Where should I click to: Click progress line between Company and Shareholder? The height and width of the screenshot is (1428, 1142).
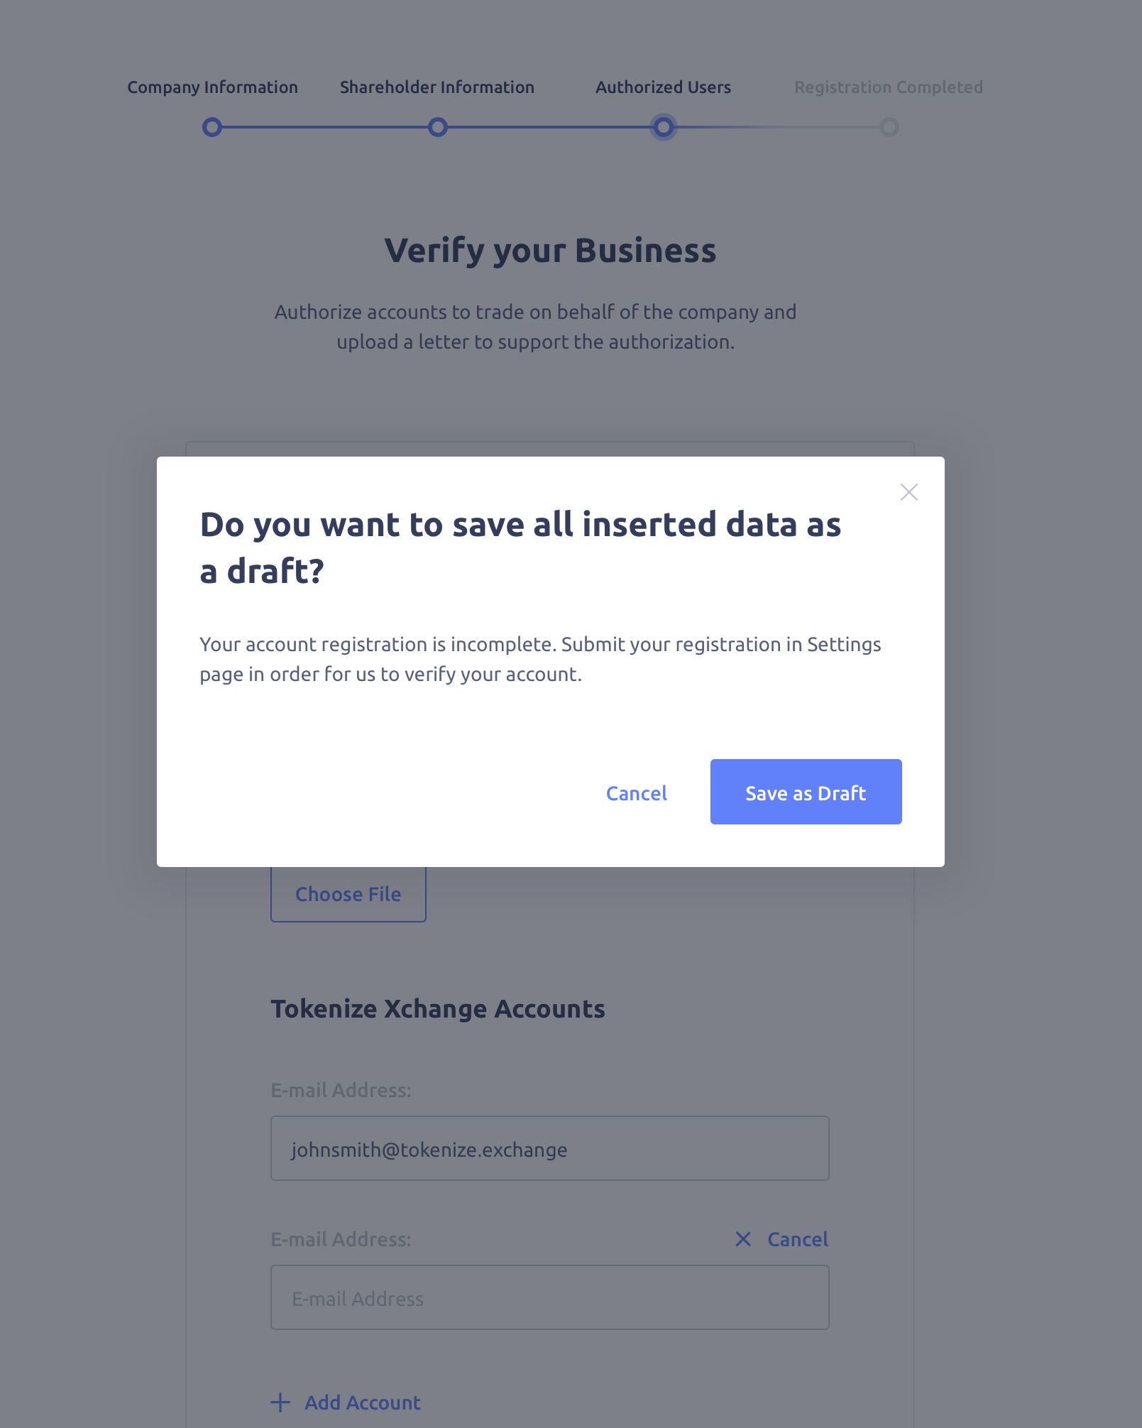click(325, 127)
